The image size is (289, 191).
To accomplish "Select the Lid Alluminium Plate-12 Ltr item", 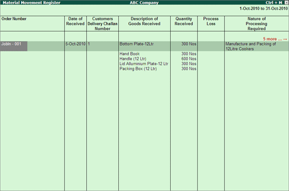I will 144,63.
